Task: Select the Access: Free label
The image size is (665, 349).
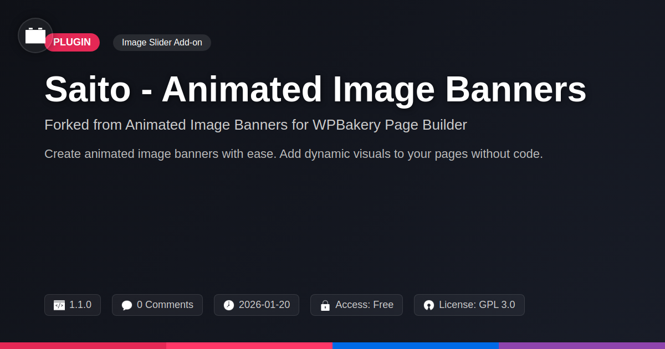Action: tap(364, 305)
